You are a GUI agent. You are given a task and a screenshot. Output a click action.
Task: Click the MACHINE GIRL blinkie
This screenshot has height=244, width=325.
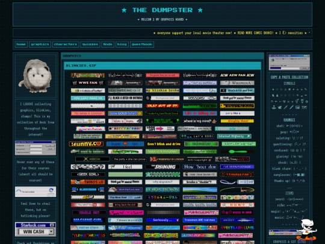click(88, 220)
